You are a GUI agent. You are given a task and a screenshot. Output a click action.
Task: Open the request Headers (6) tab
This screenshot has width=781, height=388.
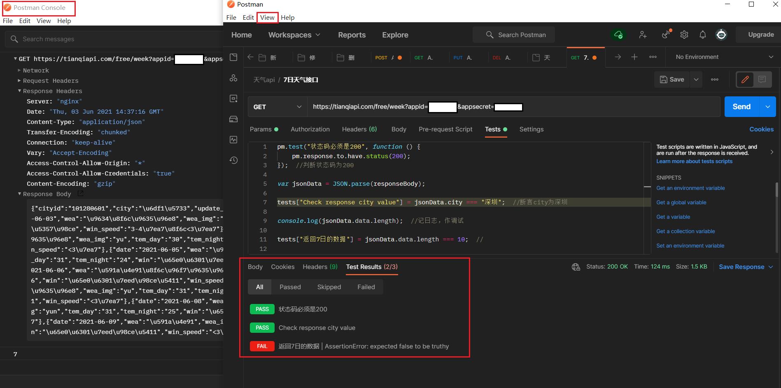point(359,129)
